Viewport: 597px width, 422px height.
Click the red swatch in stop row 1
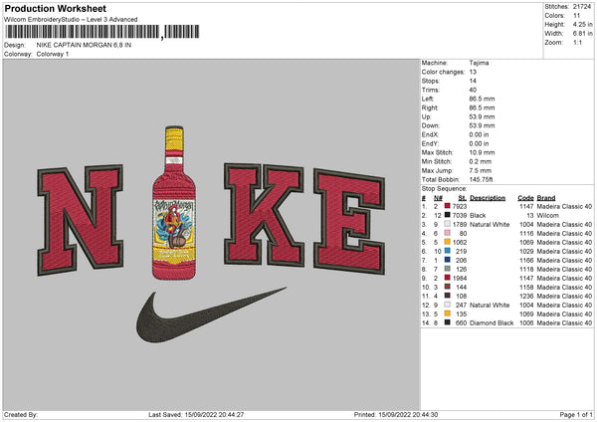(x=448, y=206)
